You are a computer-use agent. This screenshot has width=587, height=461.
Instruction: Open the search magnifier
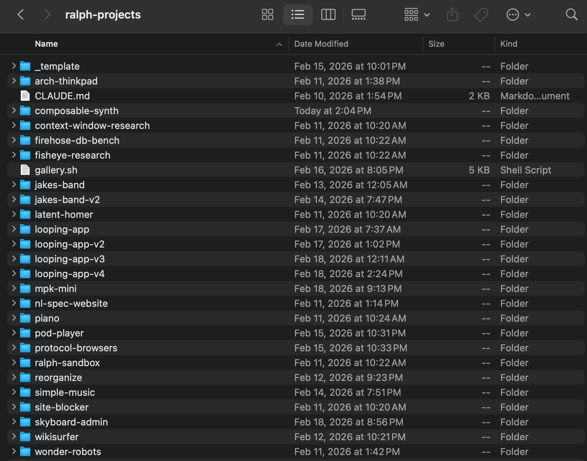(x=571, y=15)
